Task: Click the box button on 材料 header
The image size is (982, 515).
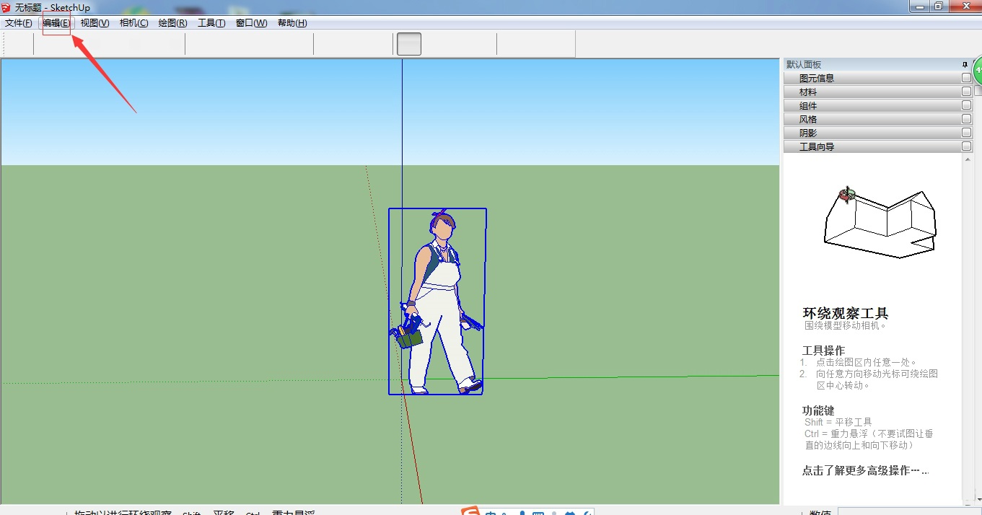Action: coord(966,92)
